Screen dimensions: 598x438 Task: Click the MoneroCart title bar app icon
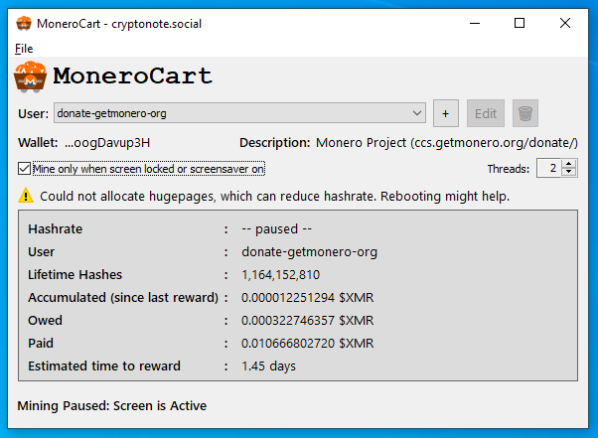point(24,24)
